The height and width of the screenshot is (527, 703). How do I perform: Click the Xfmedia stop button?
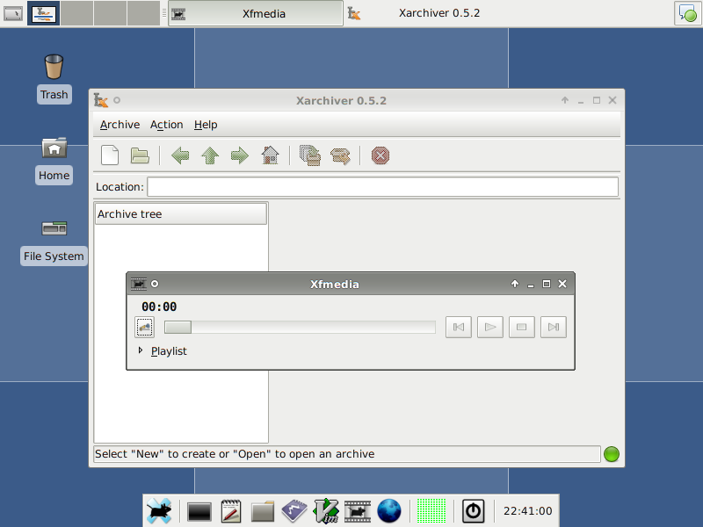click(x=521, y=327)
